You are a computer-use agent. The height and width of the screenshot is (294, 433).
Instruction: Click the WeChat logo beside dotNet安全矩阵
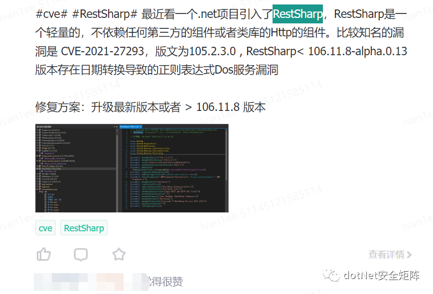coord(331,275)
